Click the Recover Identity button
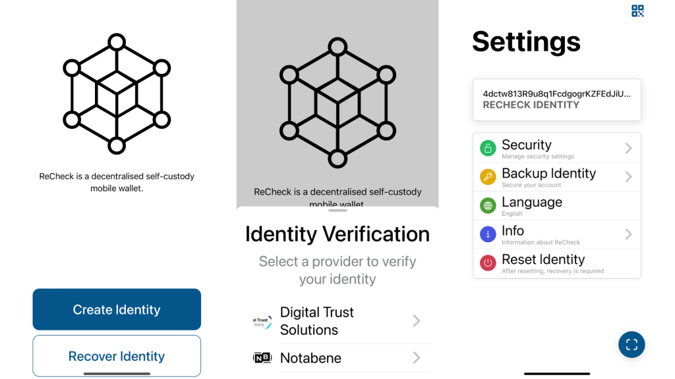Viewport: 675px width, 379px height. tap(116, 355)
